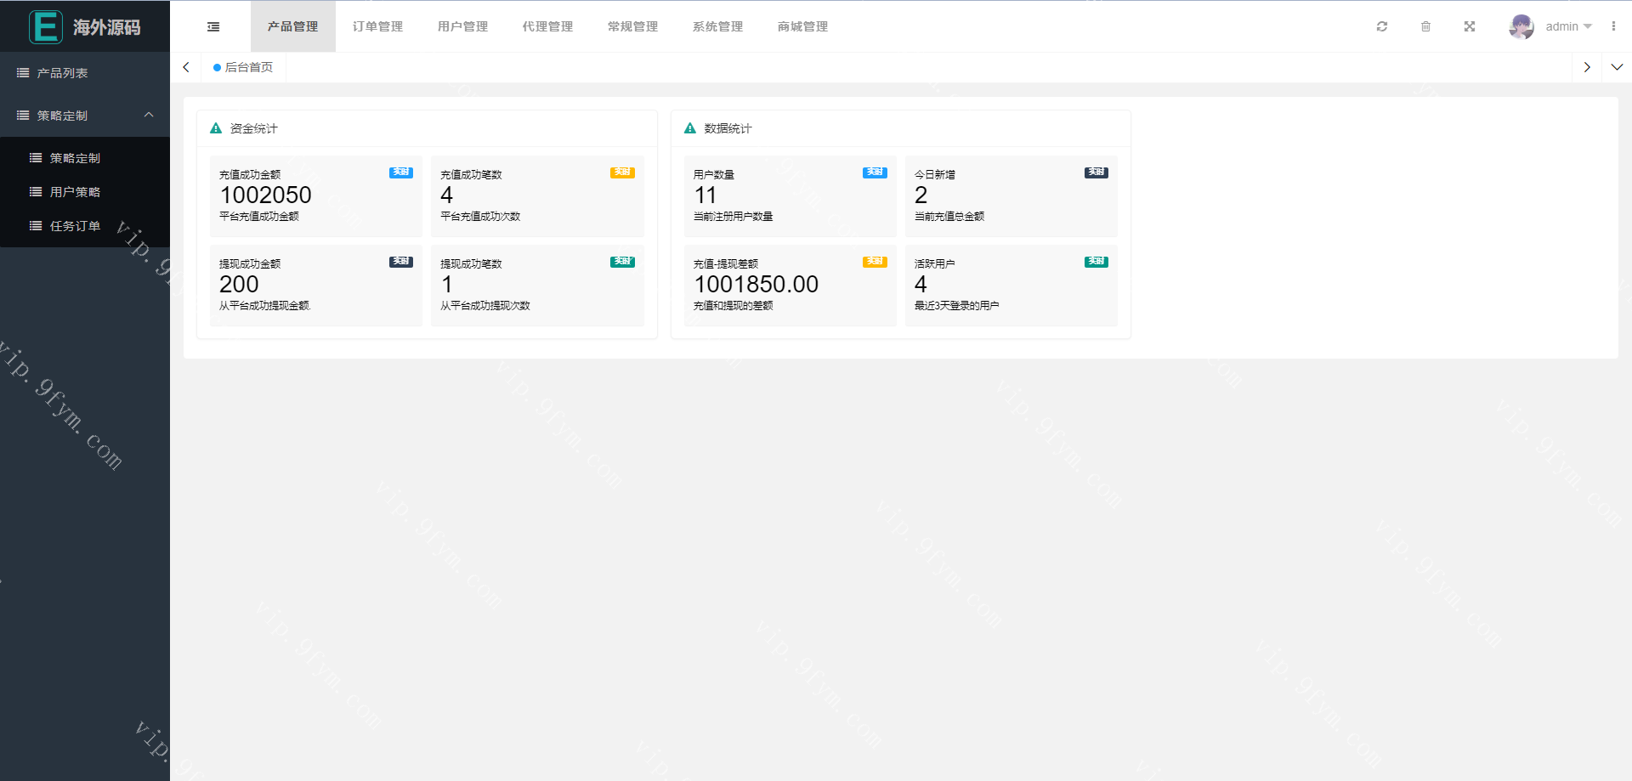Screen dimensions: 1632x781
Task: Expand the page tabs options chevron
Action: (x=1617, y=67)
